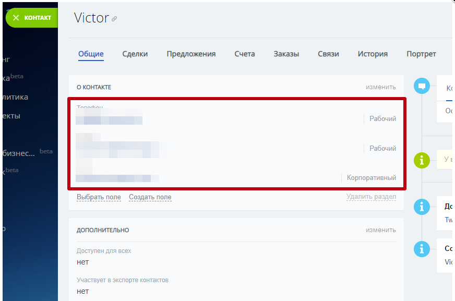Click the blue info icon beside the 'Со' entry
This screenshot has width=455, height=301.
coord(422,249)
